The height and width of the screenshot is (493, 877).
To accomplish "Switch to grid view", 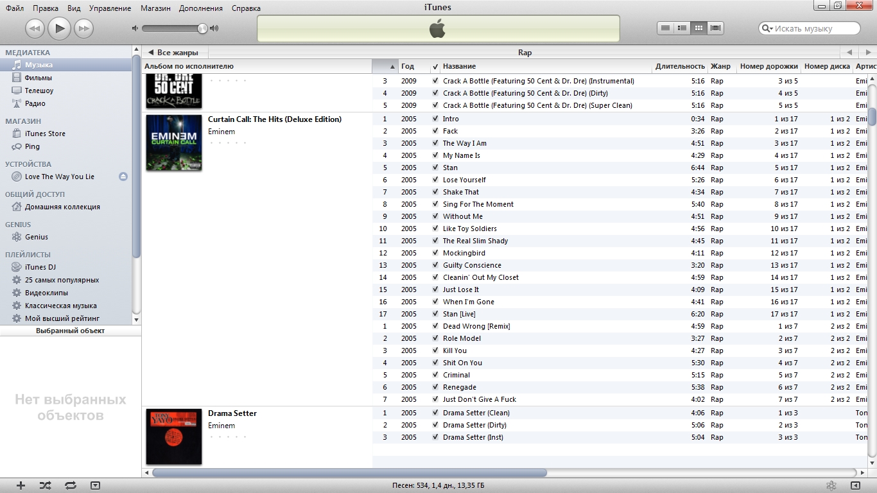I will (699, 28).
